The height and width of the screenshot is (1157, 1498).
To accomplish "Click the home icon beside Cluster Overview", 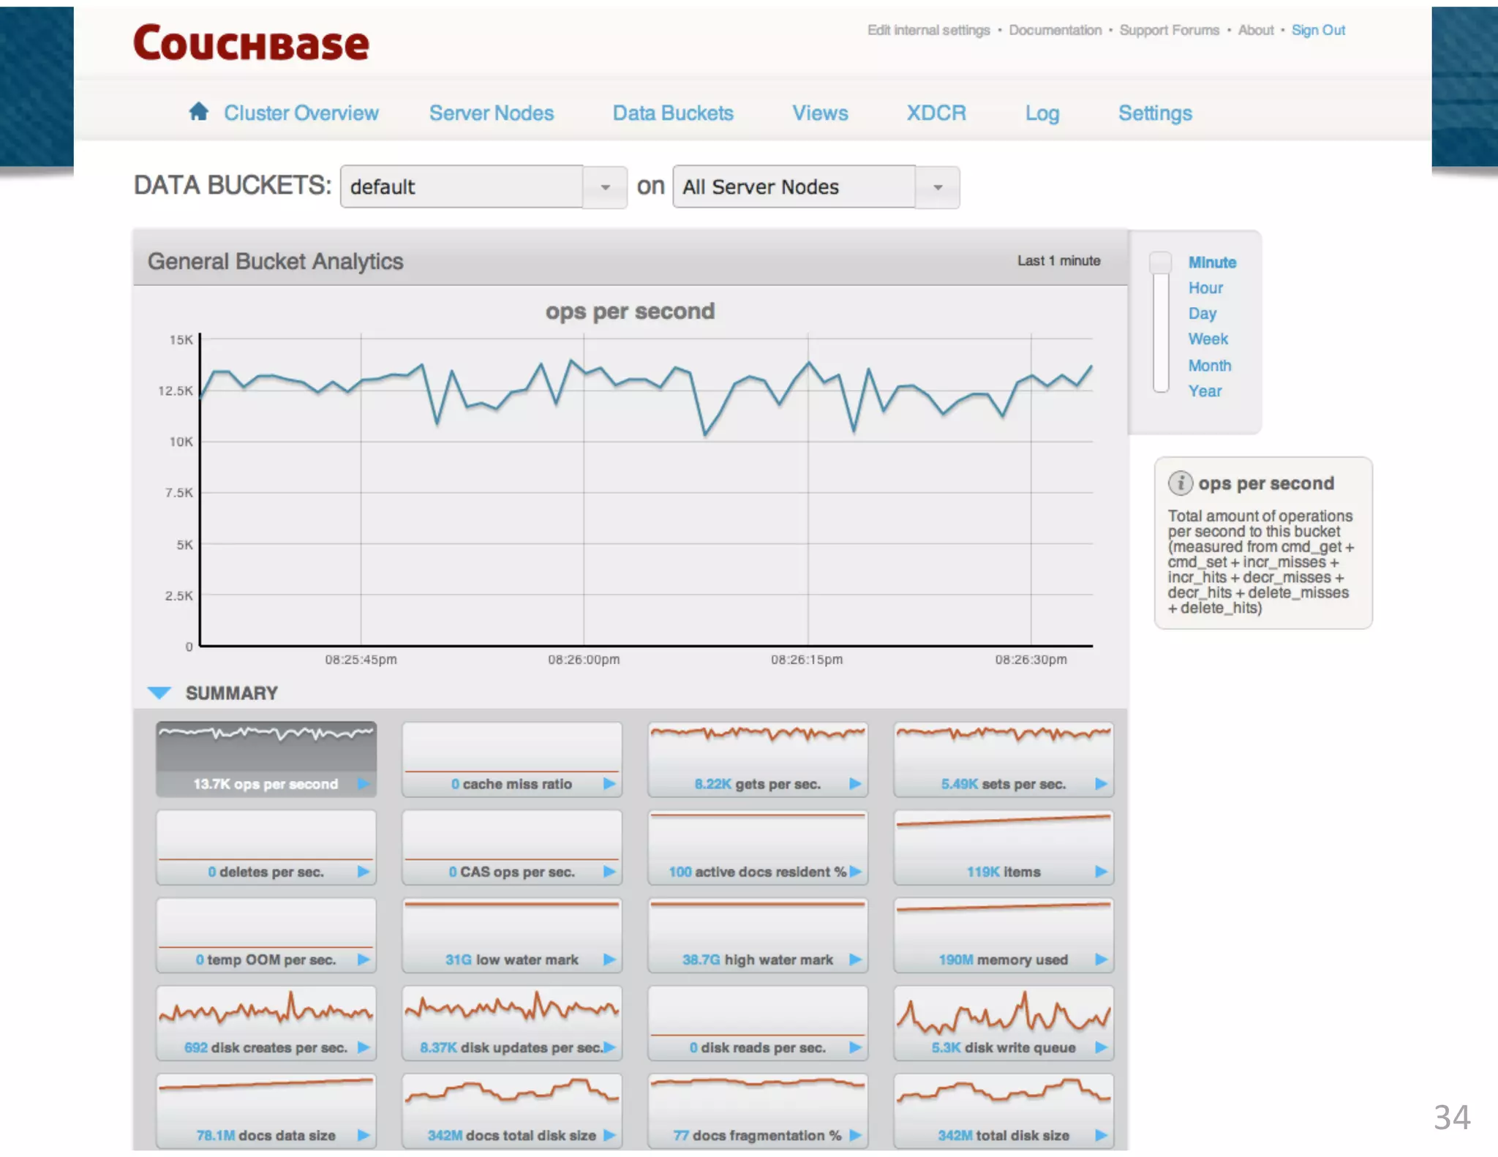I will coord(198,111).
